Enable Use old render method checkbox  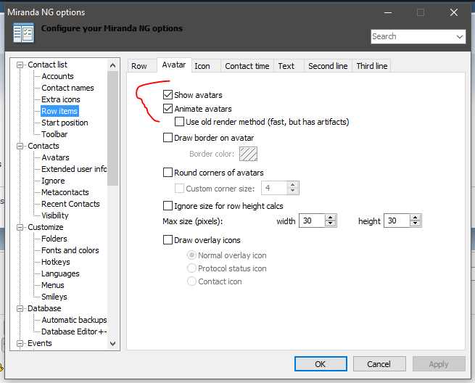click(179, 122)
